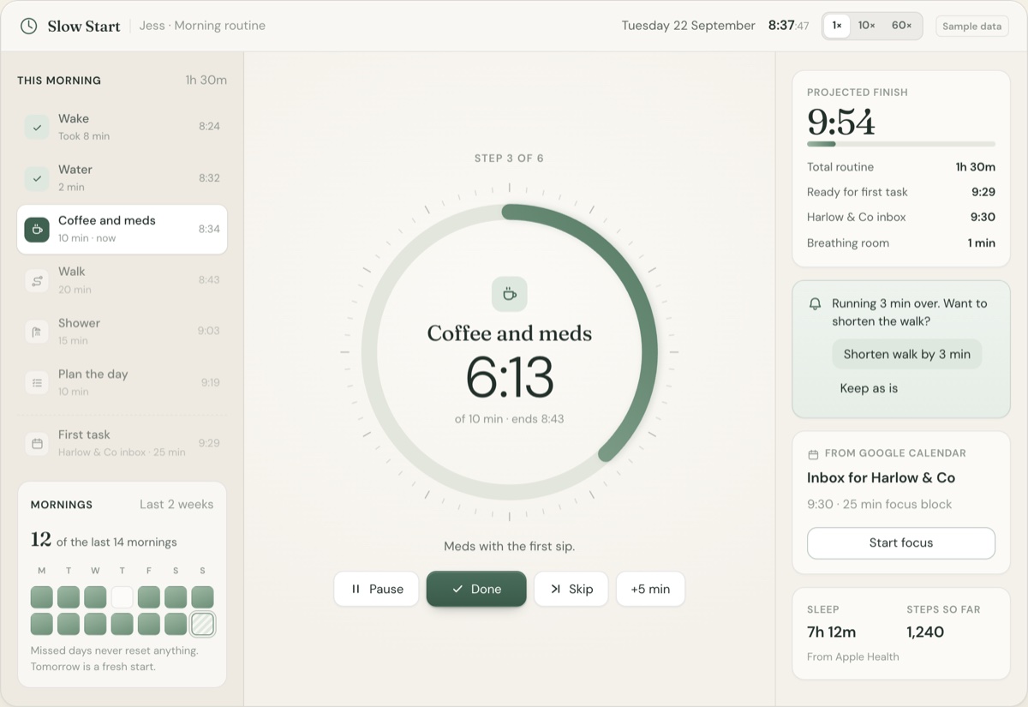Click the Total routine 1h 30m row
1028x707 pixels.
tap(901, 167)
